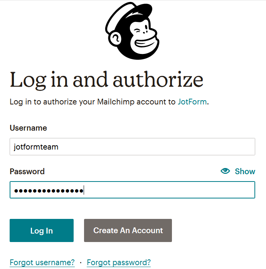Open the Forgot username? link
266x269 pixels.
tap(42, 262)
